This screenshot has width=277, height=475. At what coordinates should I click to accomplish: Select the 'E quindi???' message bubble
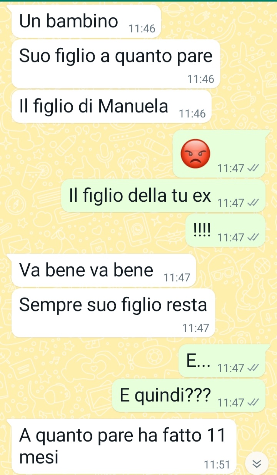click(189, 395)
